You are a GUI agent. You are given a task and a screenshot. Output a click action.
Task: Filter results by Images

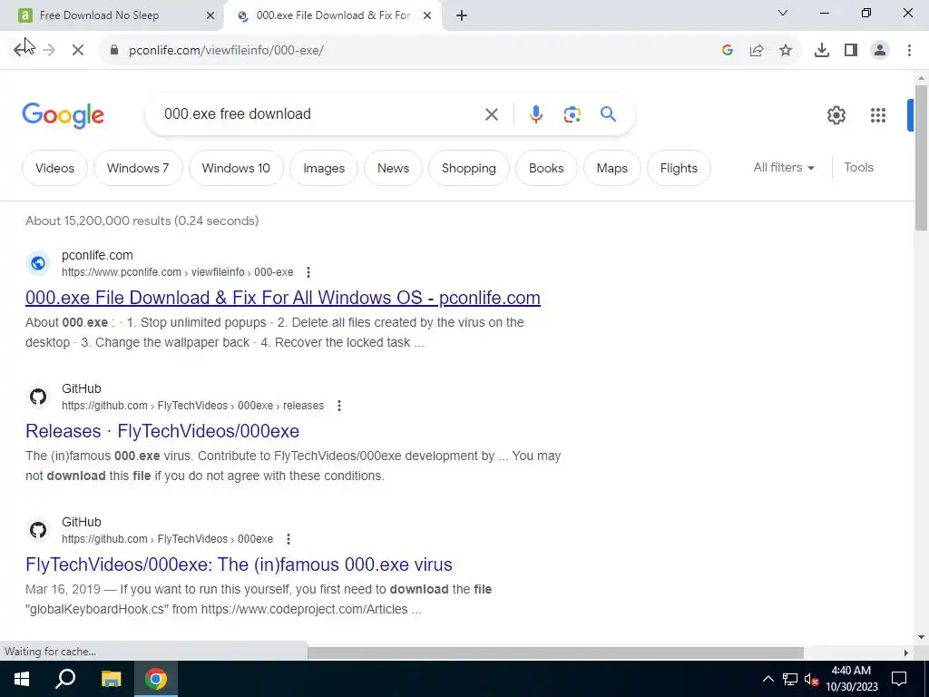click(324, 168)
